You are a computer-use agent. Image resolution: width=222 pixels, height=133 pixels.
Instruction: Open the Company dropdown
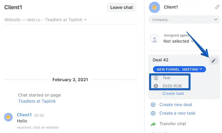(x=184, y=20)
